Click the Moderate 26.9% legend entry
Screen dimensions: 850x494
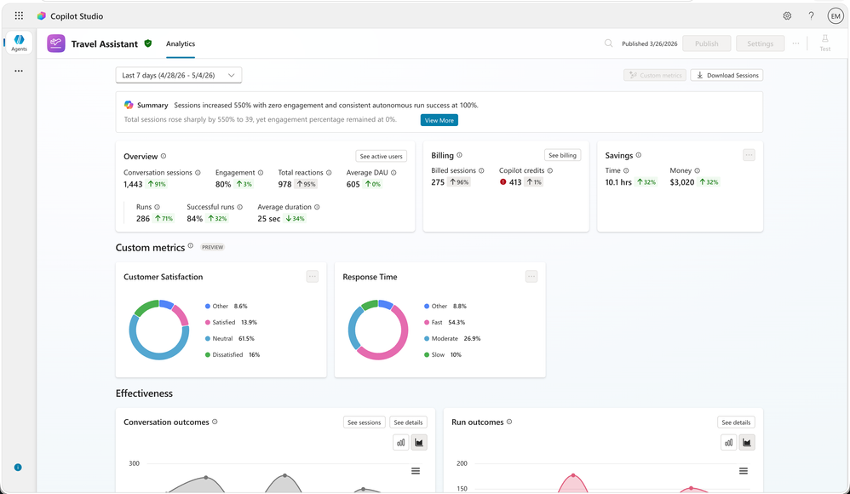[x=452, y=338]
